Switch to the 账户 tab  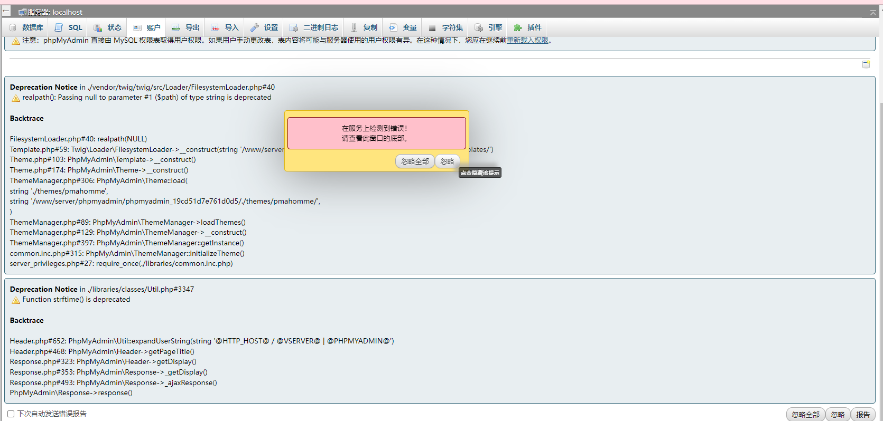[147, 27]
